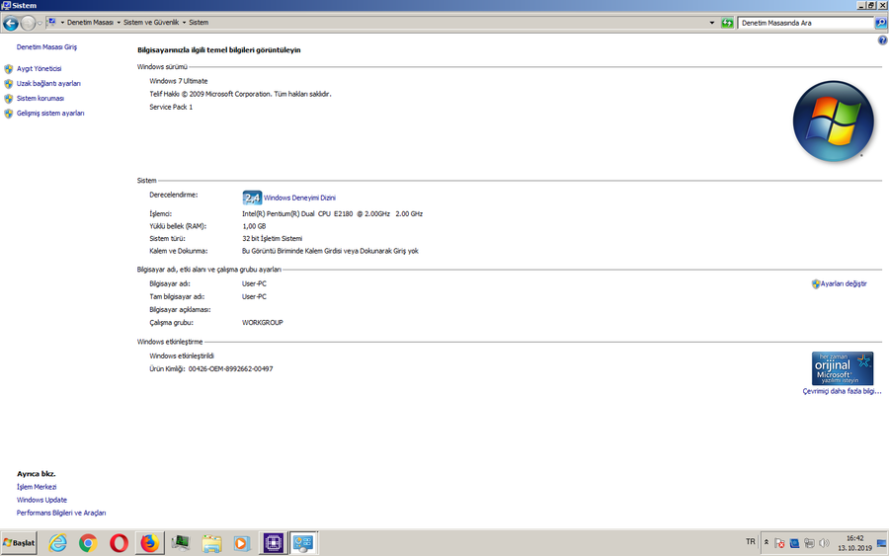
Task: Click shield icon beside Uzak bağlantı ayarları
Action: pyautogui.click(x=9, y=84)
